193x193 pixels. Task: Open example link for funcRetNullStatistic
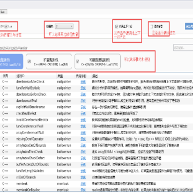coord(83,88)
